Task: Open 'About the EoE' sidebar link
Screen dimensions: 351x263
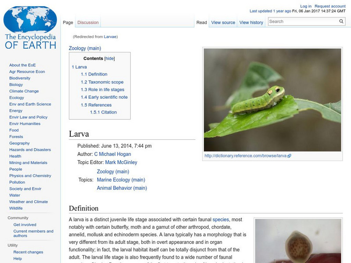Action: [x=22, y=65]
